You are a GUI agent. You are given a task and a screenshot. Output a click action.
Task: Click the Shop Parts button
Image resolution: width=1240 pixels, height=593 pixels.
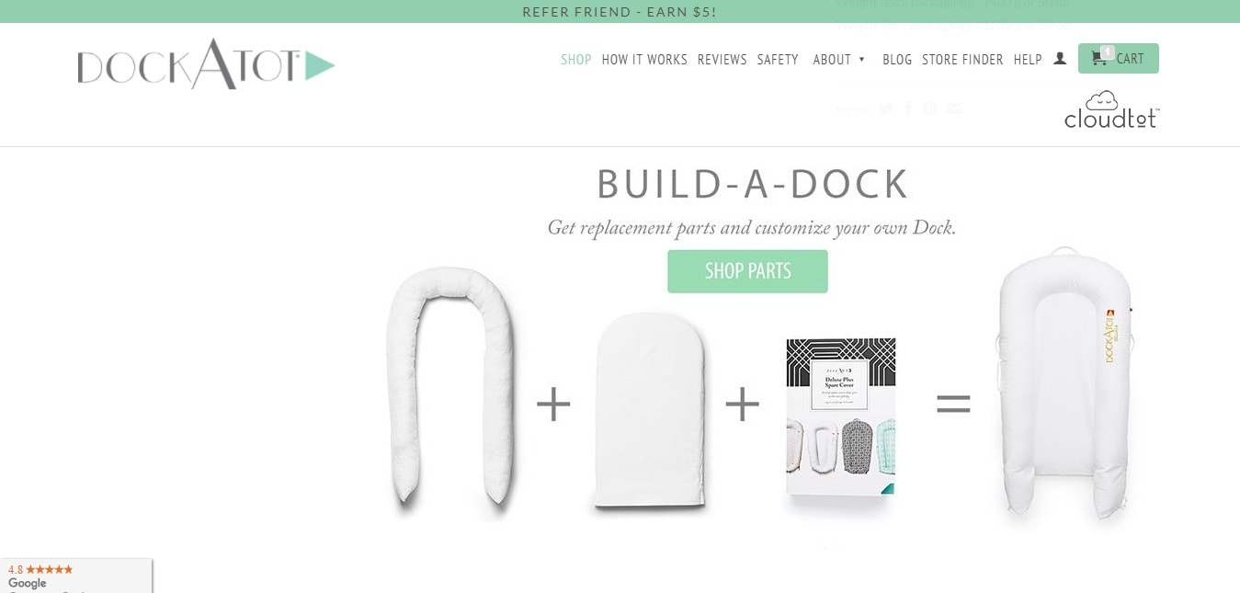[x=747, y=271]
